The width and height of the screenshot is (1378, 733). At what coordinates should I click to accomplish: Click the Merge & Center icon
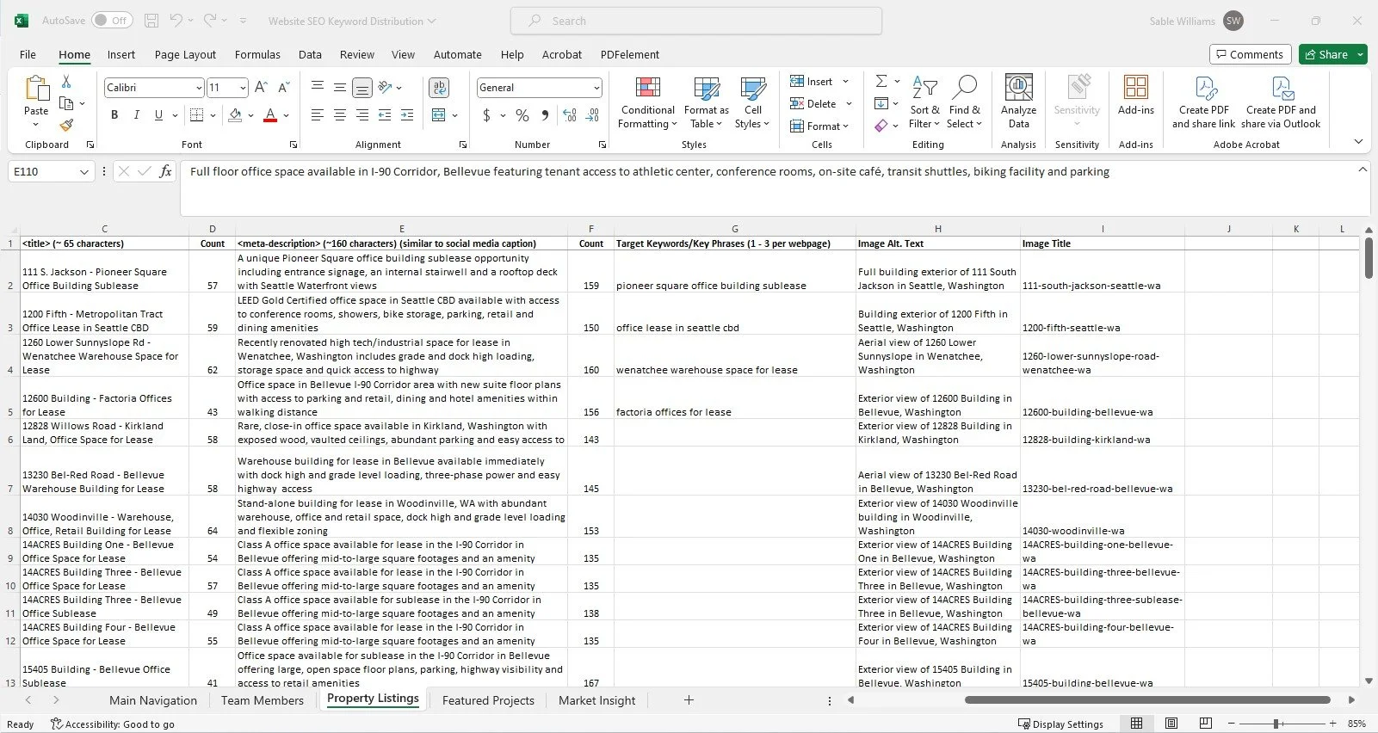tap(439, 114)
